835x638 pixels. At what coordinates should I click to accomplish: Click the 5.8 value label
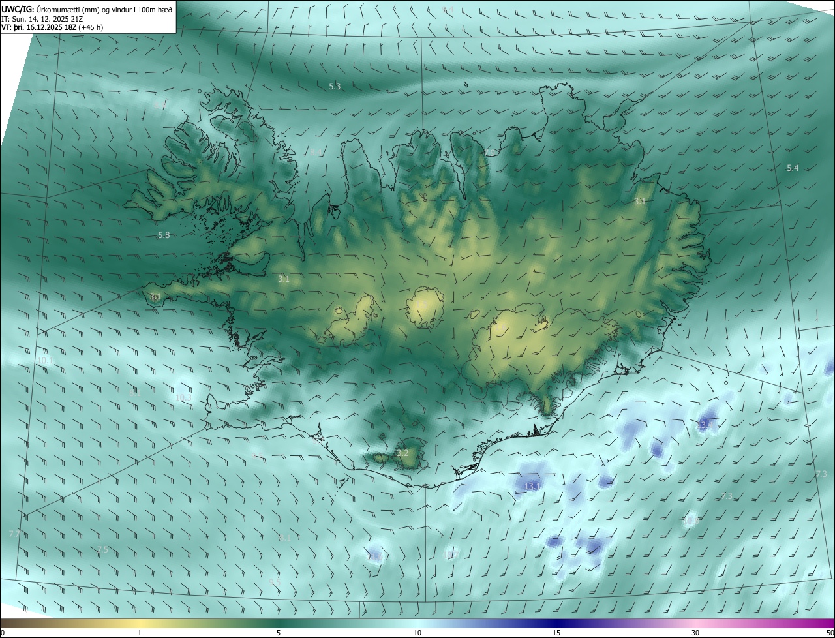coord(164,235)
